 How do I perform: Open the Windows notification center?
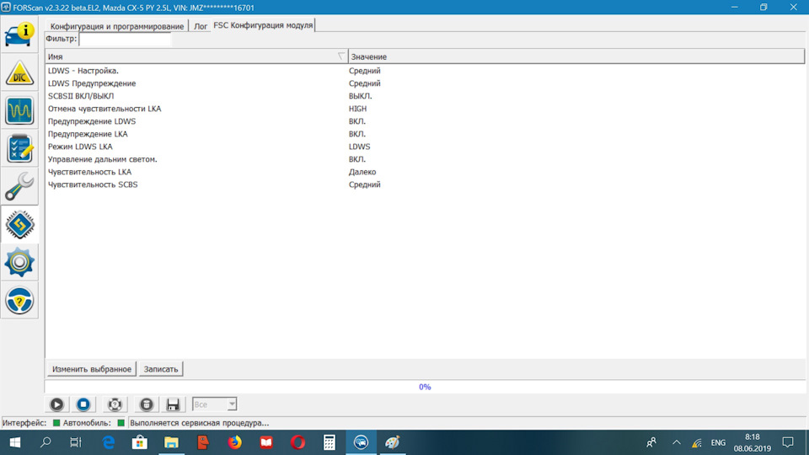[x=788, y=442]
